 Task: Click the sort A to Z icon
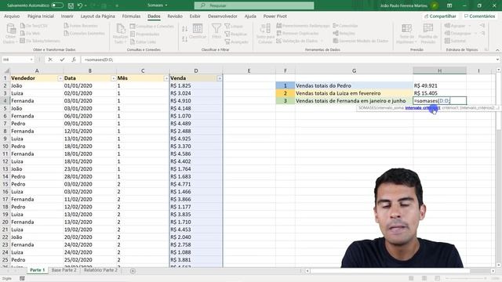click(x=185, y=29)
